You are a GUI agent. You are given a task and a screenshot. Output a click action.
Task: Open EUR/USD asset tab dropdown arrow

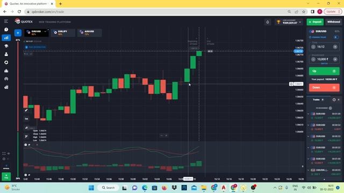tap(45, 32)
